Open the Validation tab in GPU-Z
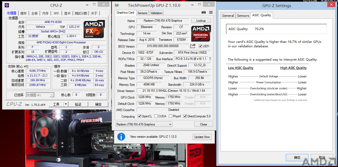 point(157,13)
